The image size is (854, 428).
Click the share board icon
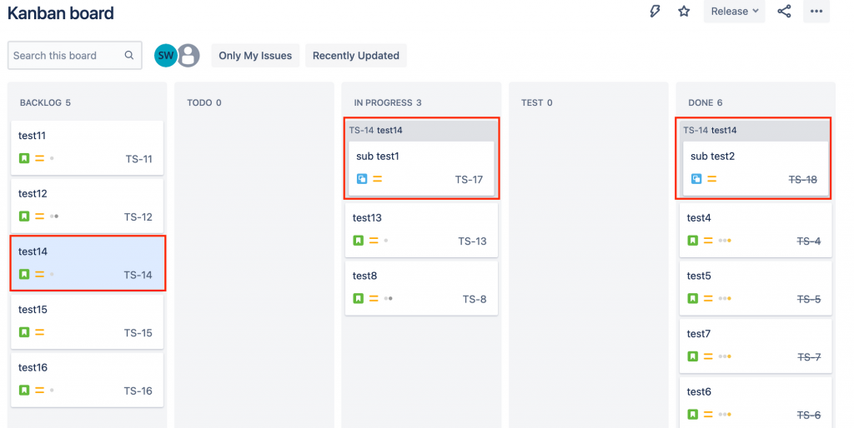click(784, 12)
